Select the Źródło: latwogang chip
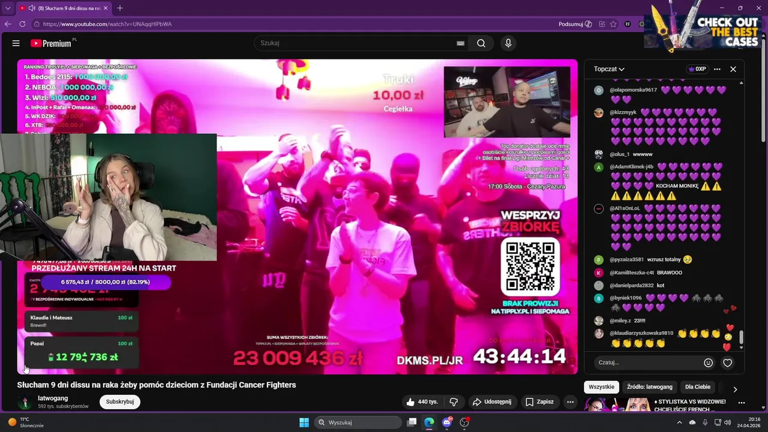The image size is (768, 432). coord(649,387)
